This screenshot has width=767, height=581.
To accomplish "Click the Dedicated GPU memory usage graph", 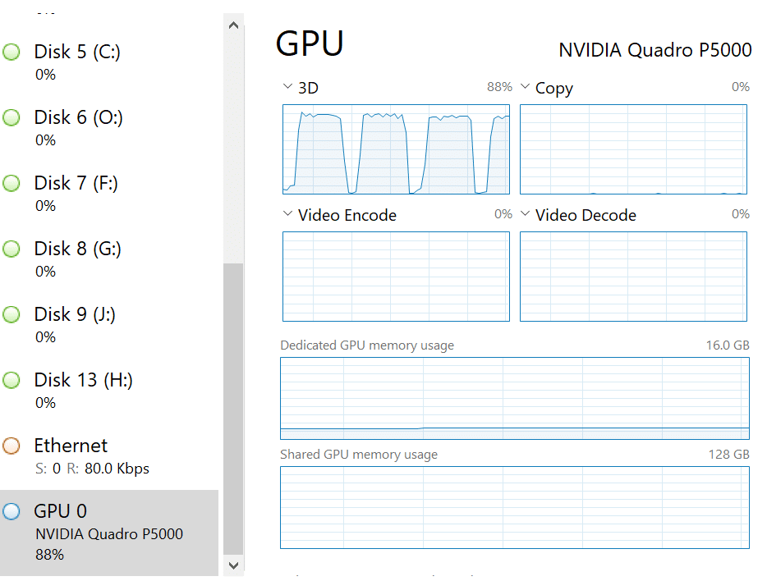I will [515, 398].
